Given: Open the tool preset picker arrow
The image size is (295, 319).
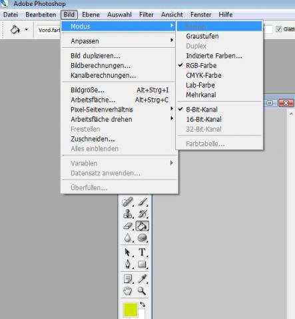Looking at the screenshot, I should pos(27,29).
